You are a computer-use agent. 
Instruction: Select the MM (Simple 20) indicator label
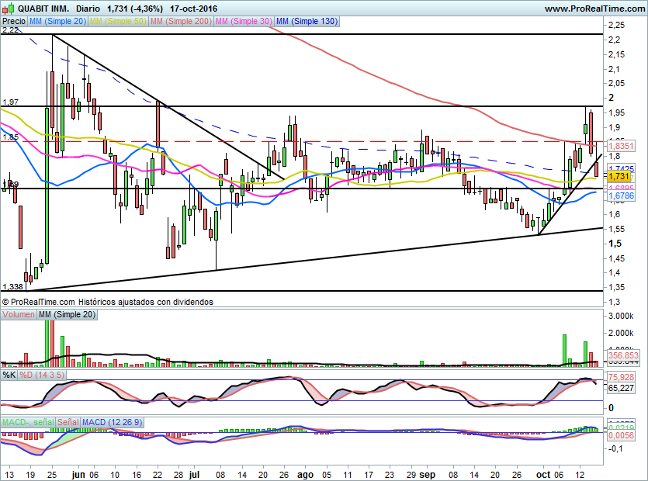click(58, 22)
